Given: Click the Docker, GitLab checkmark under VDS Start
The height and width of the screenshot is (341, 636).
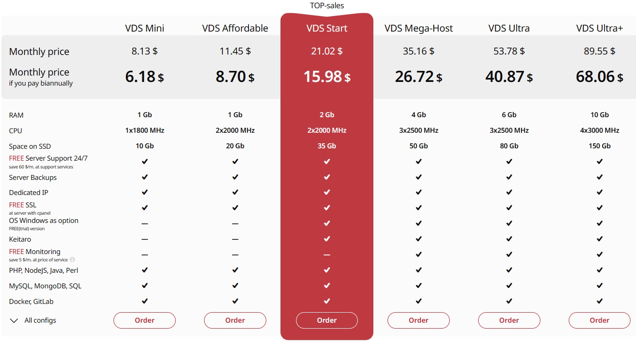Looking at the screenshot, I should click(x=327, y=301).
